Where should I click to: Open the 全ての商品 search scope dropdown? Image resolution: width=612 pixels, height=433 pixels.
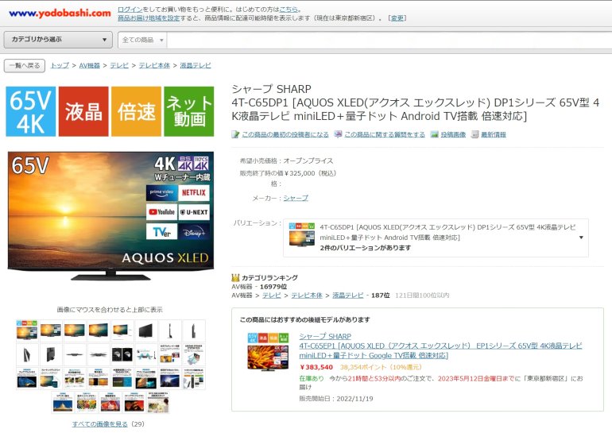point(143,40)
